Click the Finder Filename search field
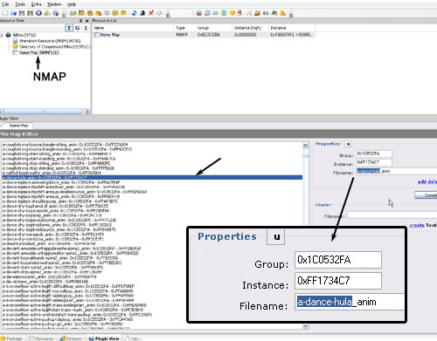Screen dimensions: 437x341 tap(392, 215)
